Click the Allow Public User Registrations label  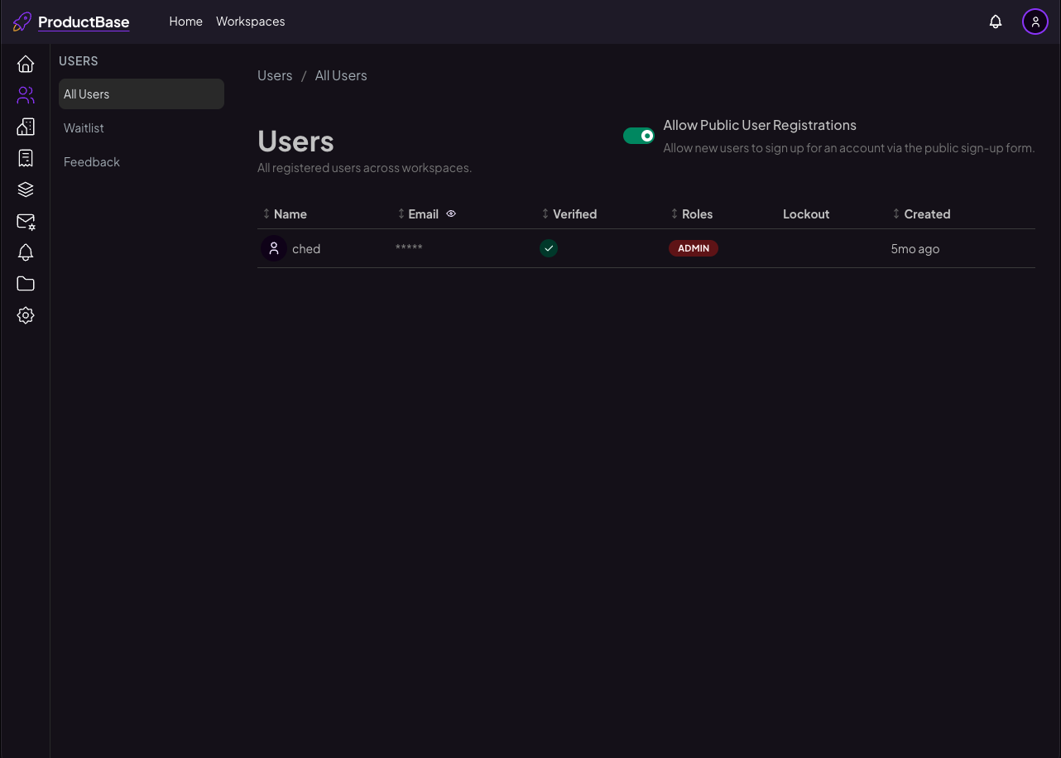pyautogui.click(x=760, y=125)
